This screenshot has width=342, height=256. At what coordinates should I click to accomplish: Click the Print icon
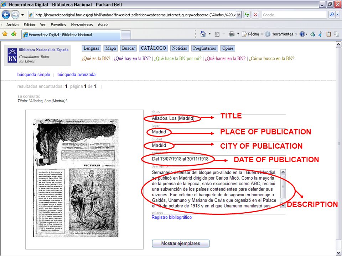tap(232, 34)
